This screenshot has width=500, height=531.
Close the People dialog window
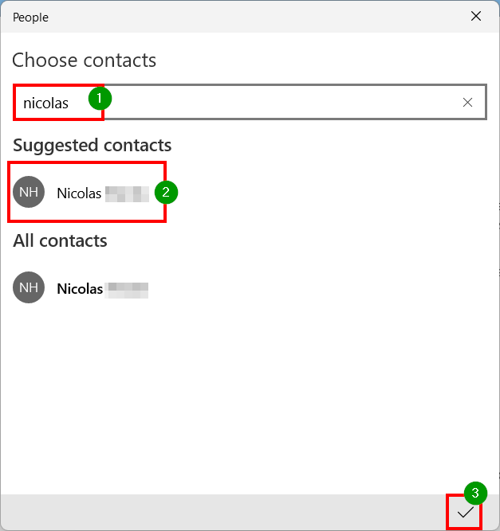(x=476, y=16)
